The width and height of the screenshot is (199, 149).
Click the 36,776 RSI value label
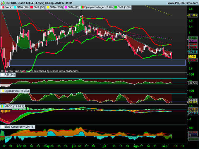[x=192, y=83]
